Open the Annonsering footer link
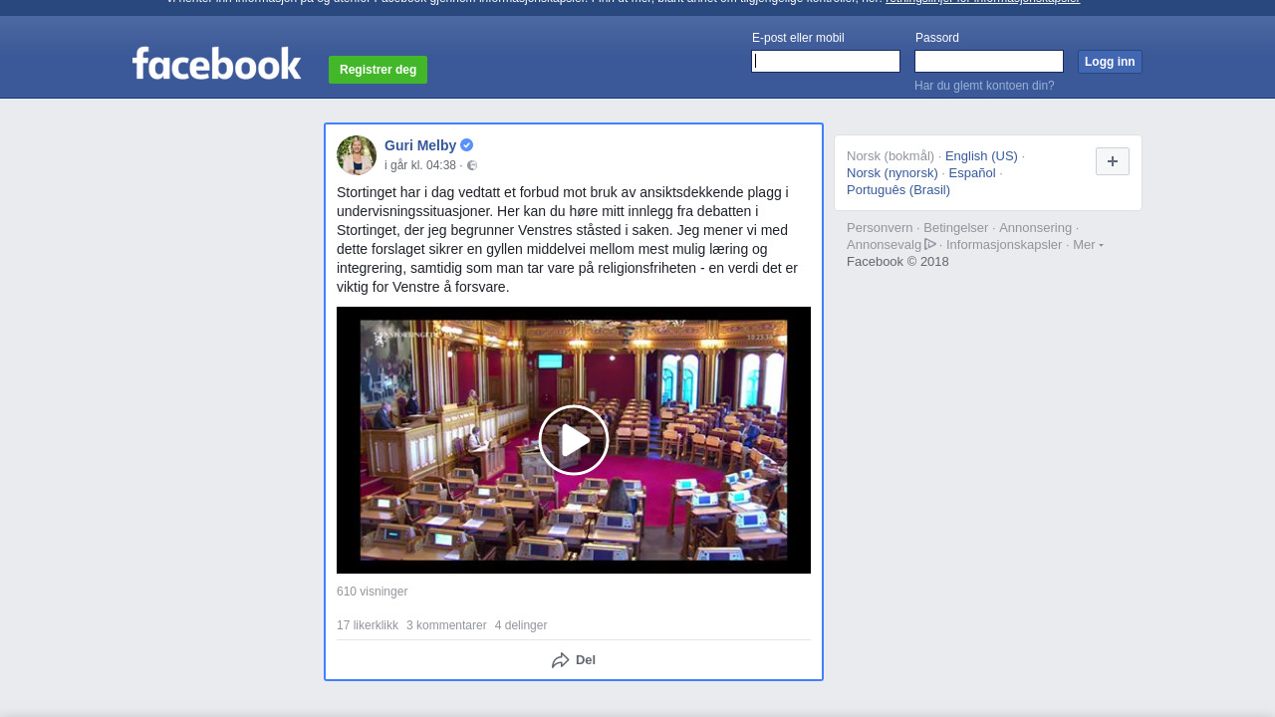 click(x=1036, y=228)
